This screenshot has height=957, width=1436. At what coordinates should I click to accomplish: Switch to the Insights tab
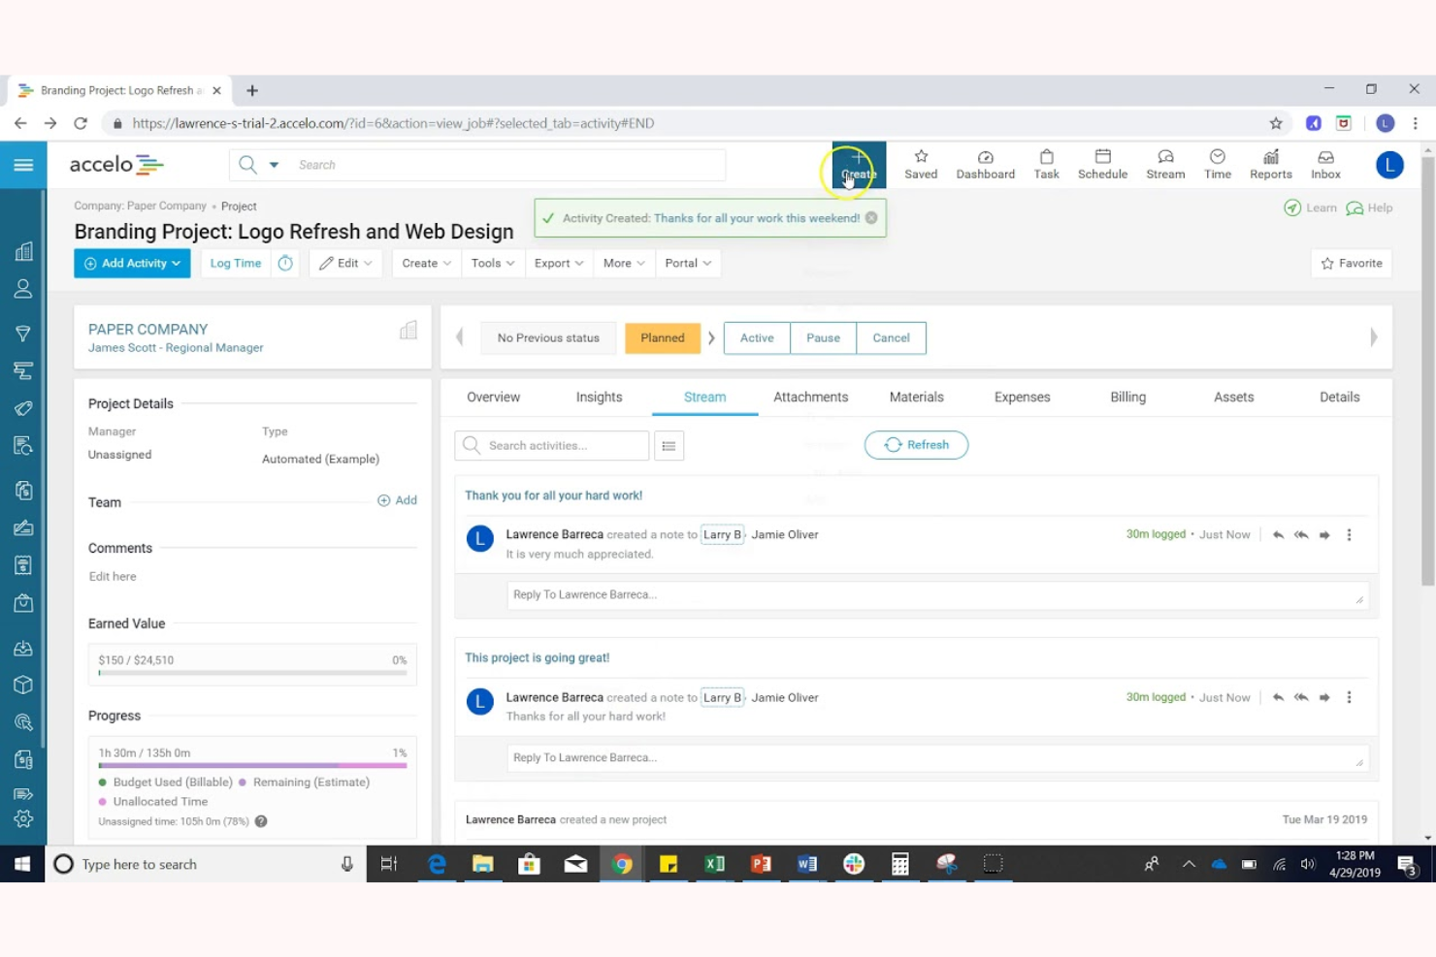click(599, 398)
